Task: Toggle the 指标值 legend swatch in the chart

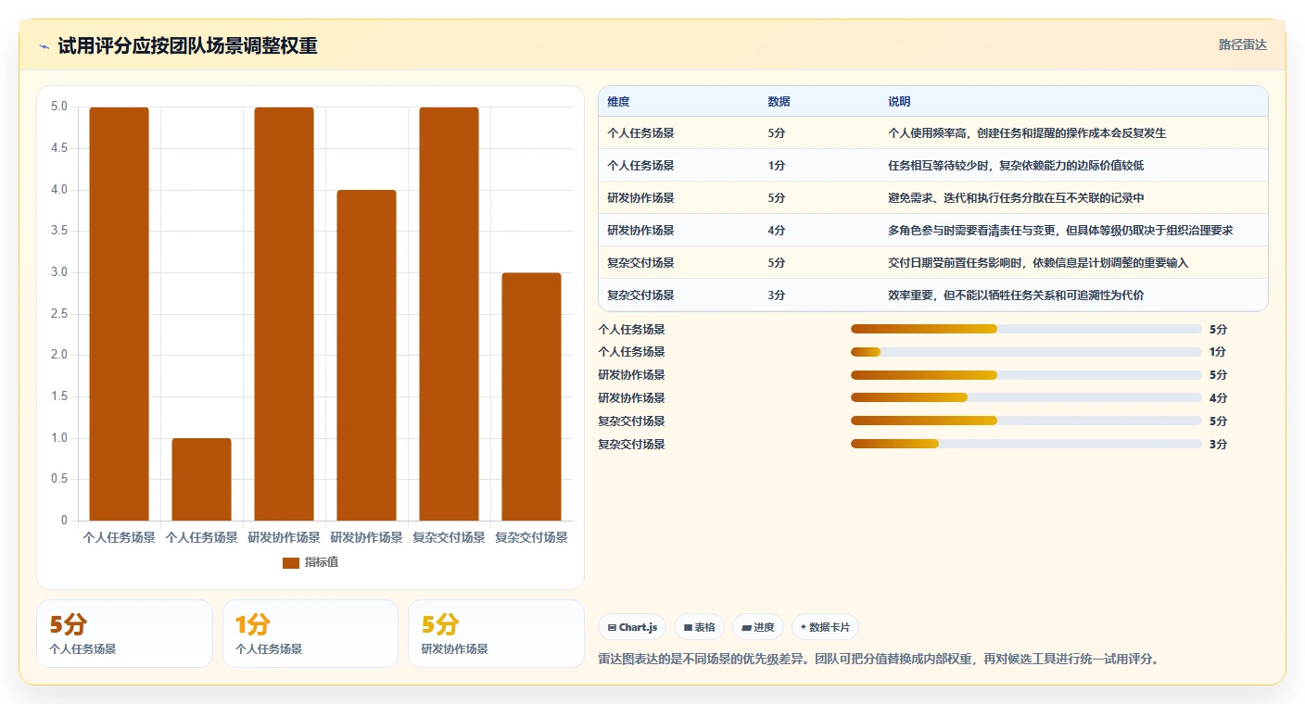Action: pyautogui.click(x=291, y=562)
